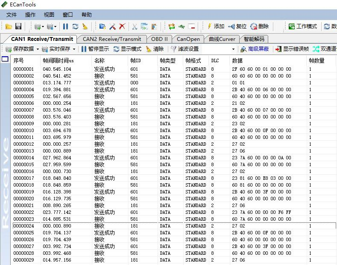Toggle 暂停显示 (Pause display)
Viewport: 337px width, 265px height.
[x=95, y=49]
